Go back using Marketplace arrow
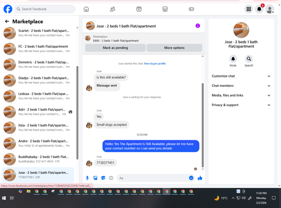The height and width of the screenshot is (208, 281). 7,21
